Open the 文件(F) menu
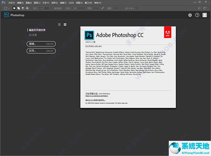This screenshot has height=156, width=211. pos(12,3)
